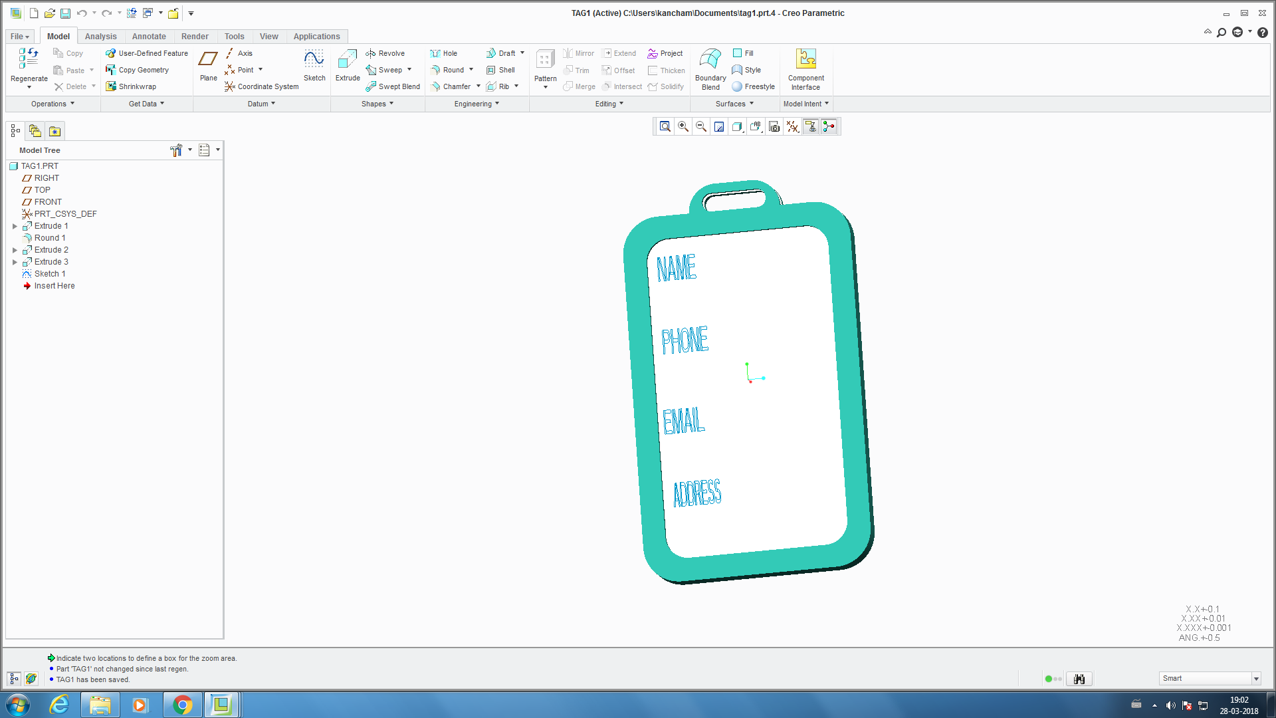
Task: Click the Style surface tool
Action: point(746,70)
